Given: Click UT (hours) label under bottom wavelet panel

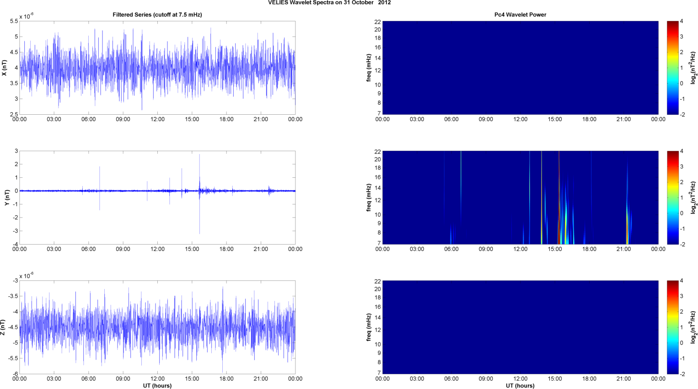Looking at the screenshot, I should pyautogui.click(x=520, y=386).
